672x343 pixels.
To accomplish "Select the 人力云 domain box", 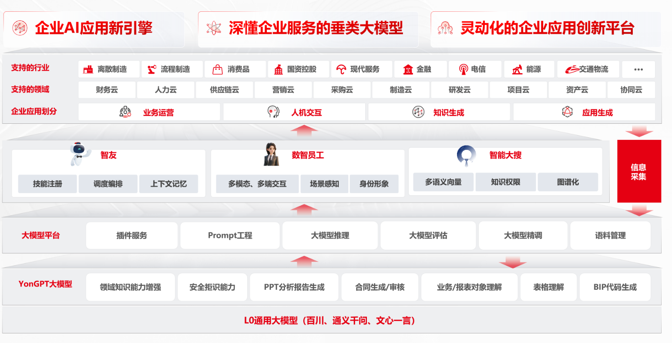I will tap(166, 90).
